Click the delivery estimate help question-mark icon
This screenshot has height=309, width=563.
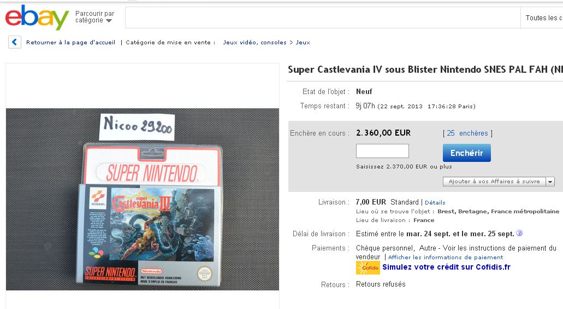tap(519, 233)
